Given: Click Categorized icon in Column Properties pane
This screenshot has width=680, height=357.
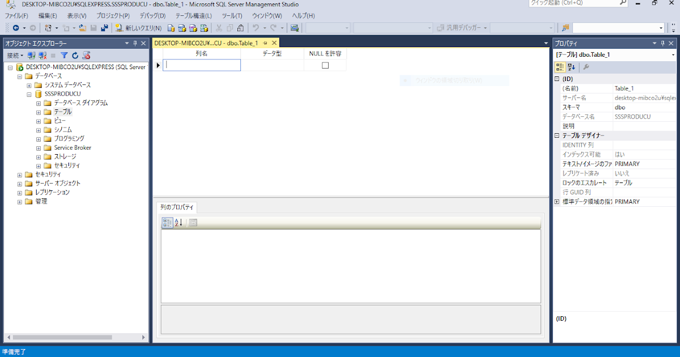Looking at the screenshot, I should (x=167, y=223).
